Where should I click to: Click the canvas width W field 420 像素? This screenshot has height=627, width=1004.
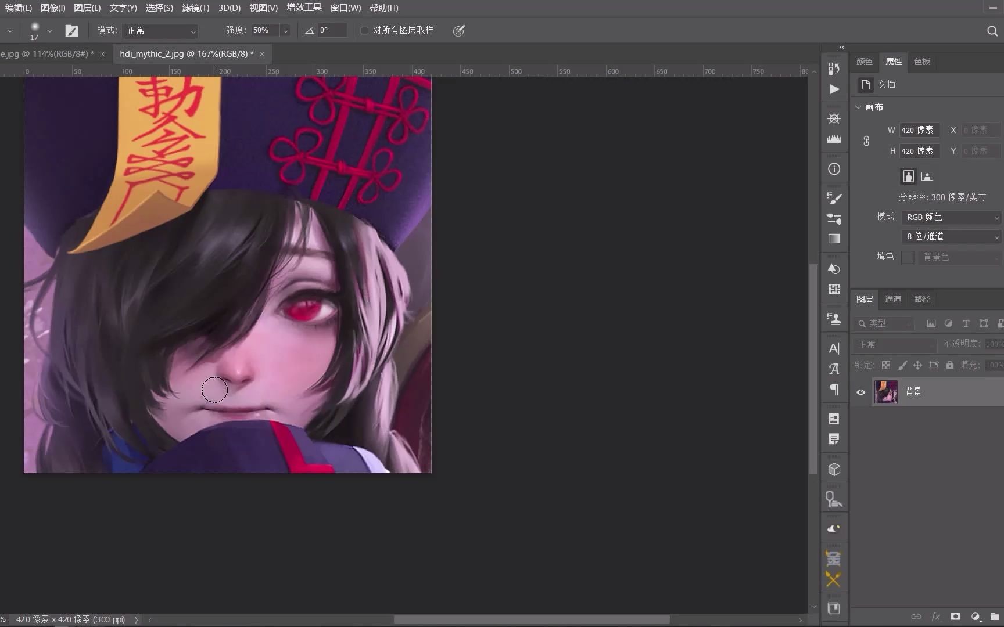tap(919, 130)
